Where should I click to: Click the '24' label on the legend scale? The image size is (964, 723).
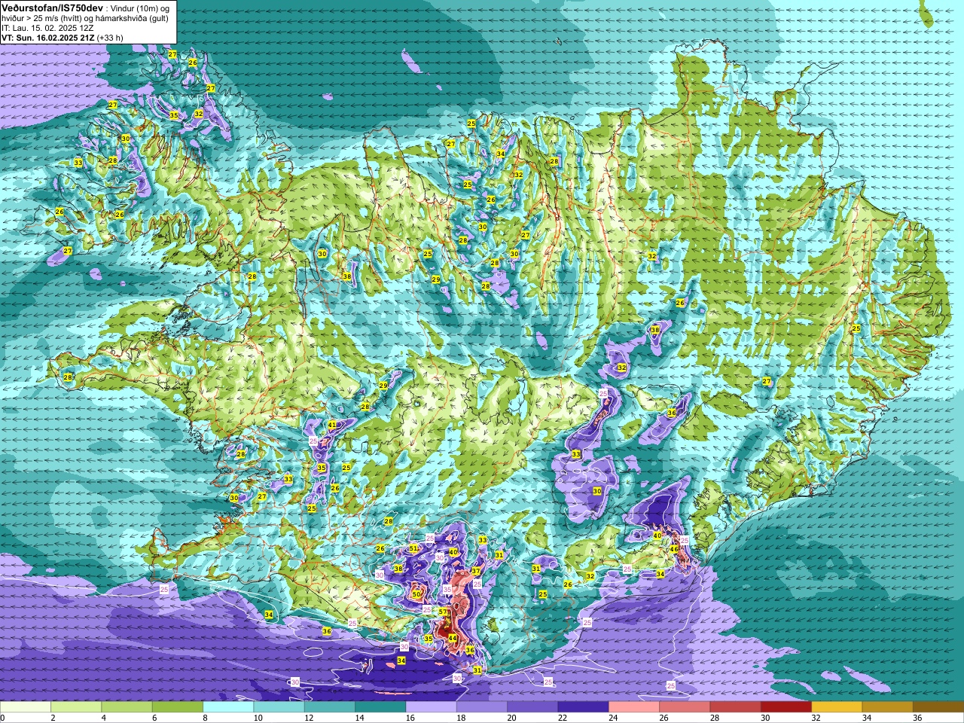[x=612, y=718]
